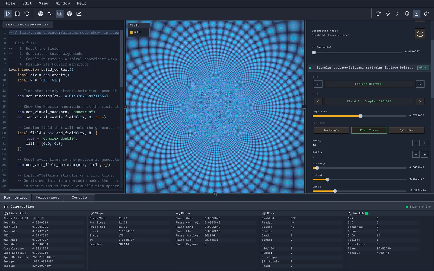This screenshot has height=271, width=434.
Task: Select the crosshair globe tool icon
Action: pyautogui.click(x=40, y=14)
